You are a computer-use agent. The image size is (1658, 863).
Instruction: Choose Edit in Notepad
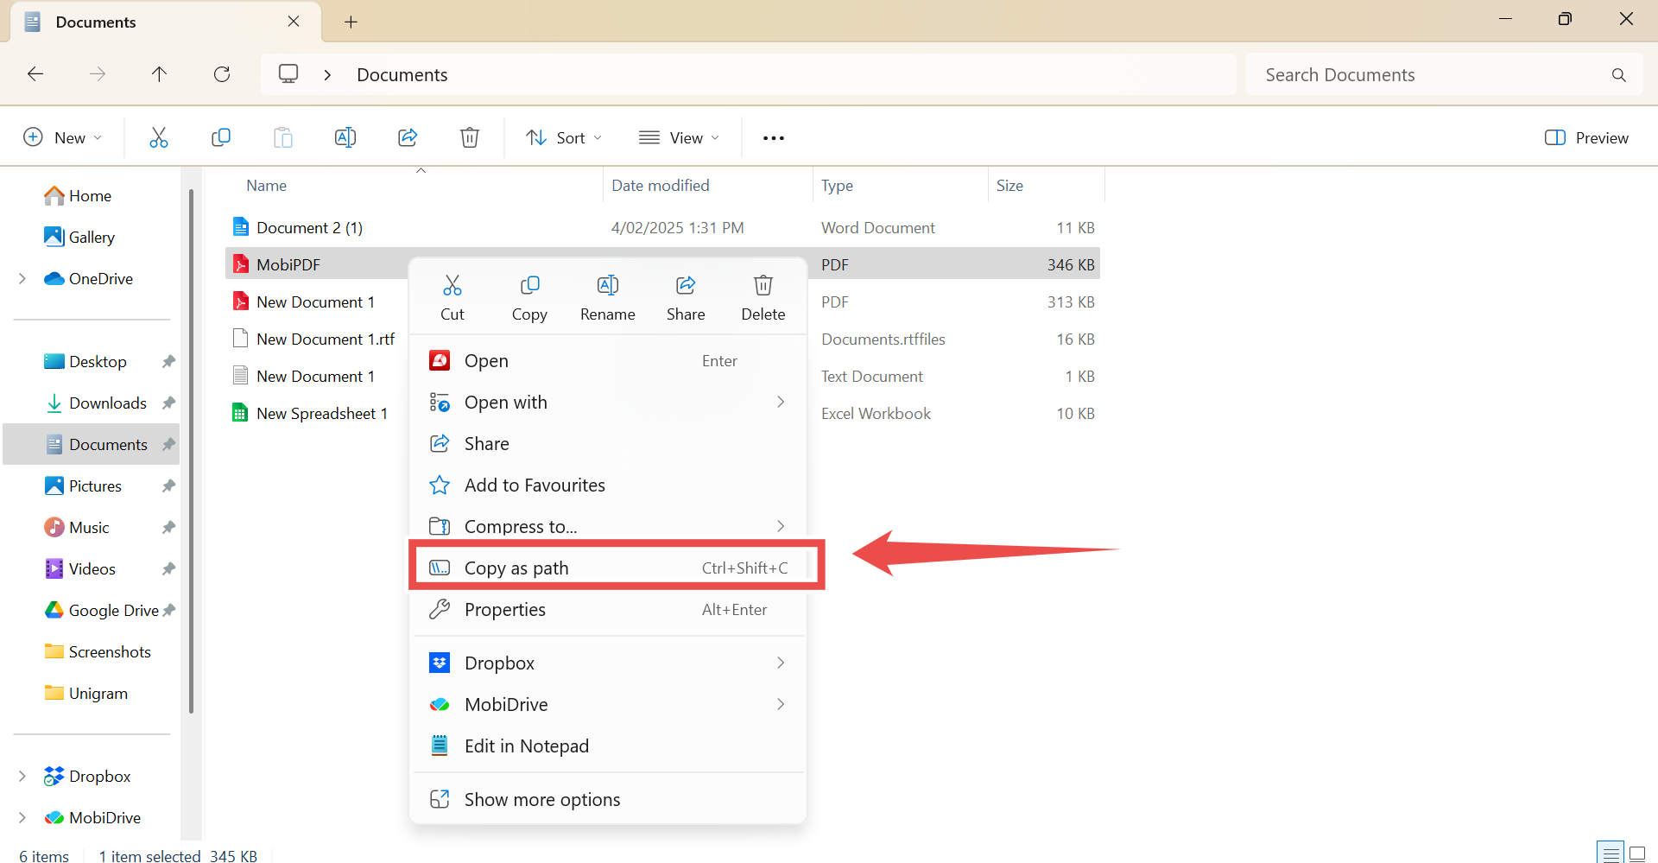coord(608,746)
